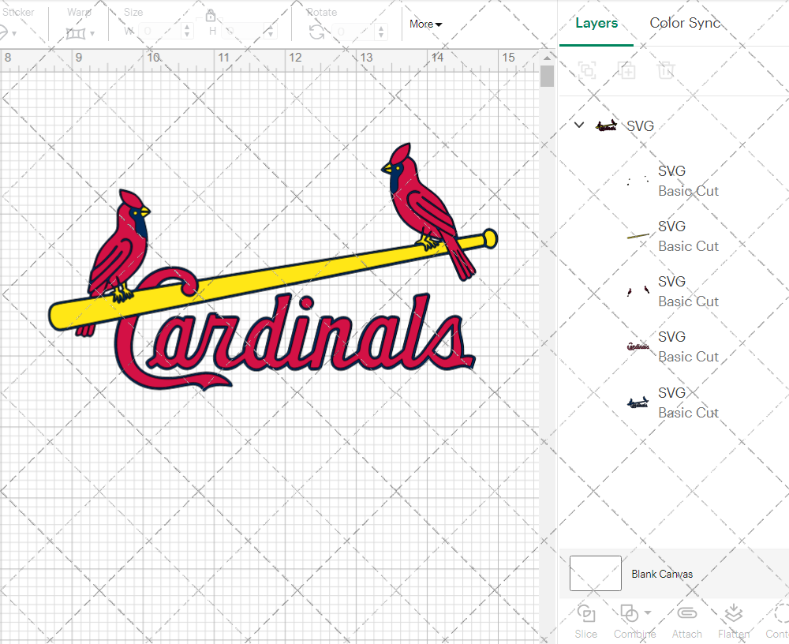Click the vertical scrollbar thumb

(x=547, y=77)
